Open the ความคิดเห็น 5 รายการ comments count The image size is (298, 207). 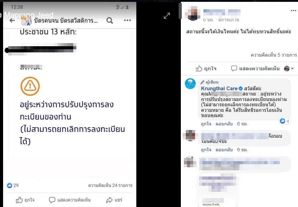(x=274, y=55)
